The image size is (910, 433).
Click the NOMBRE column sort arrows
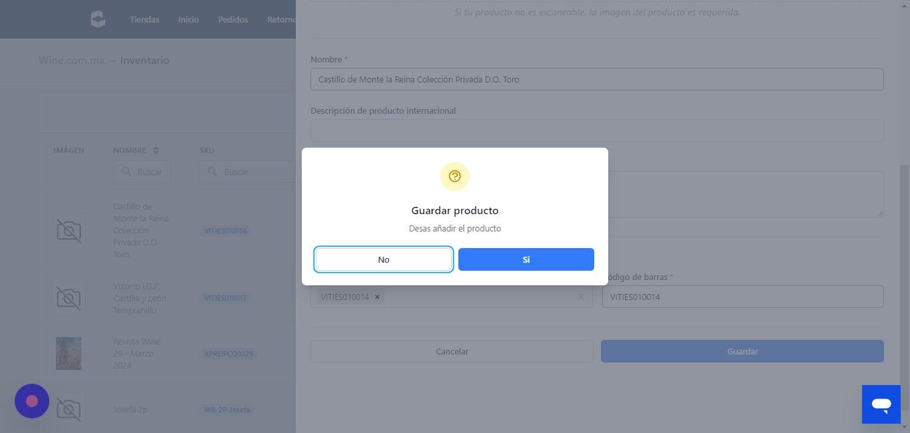pyautogui.click(x=156, y=150)
